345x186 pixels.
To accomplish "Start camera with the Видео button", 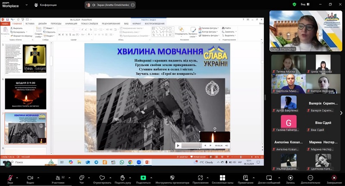I will tap(30, 179).
